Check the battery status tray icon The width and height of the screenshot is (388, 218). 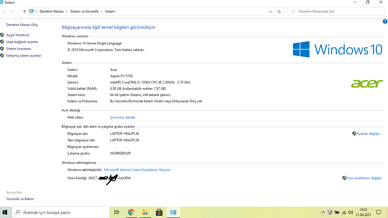(x=337, y=212)
